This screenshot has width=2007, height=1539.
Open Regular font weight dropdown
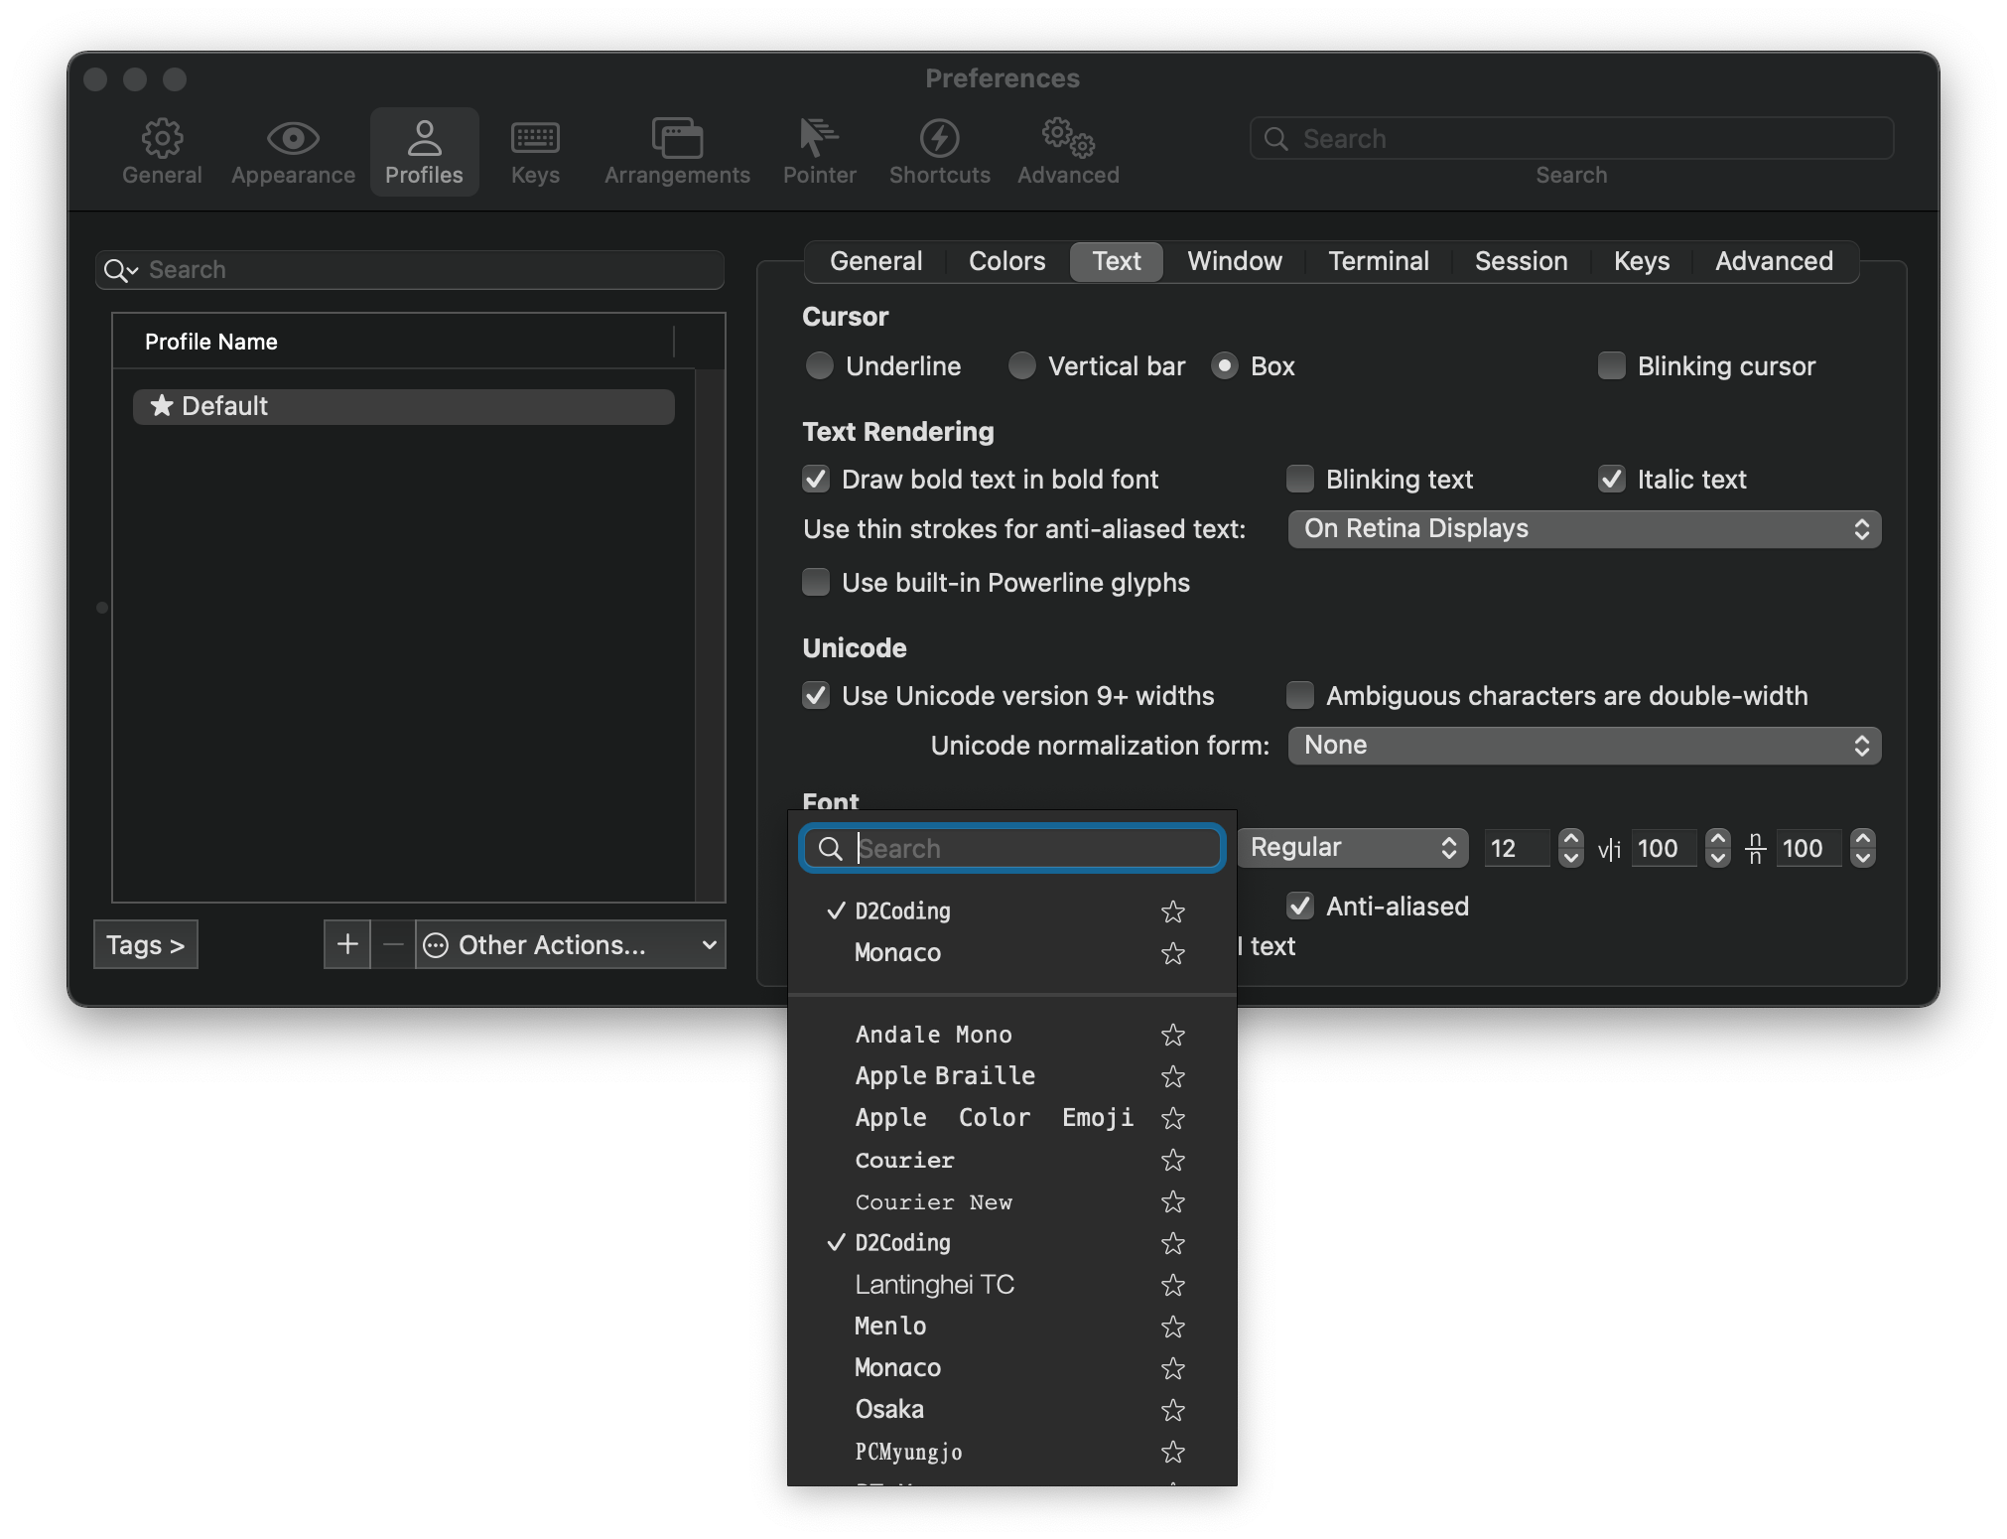pyautogui.click(x=1352, y=848)
